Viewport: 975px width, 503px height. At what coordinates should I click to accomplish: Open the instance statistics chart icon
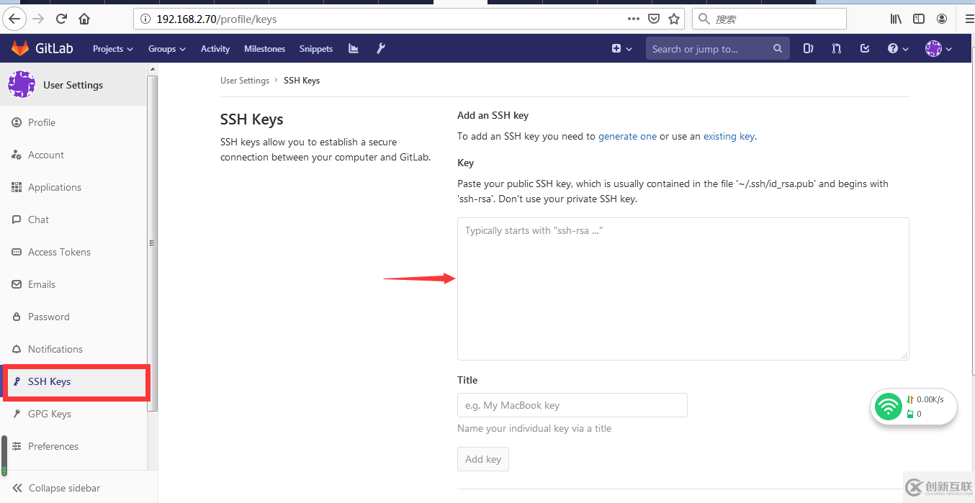click(353, 48)
